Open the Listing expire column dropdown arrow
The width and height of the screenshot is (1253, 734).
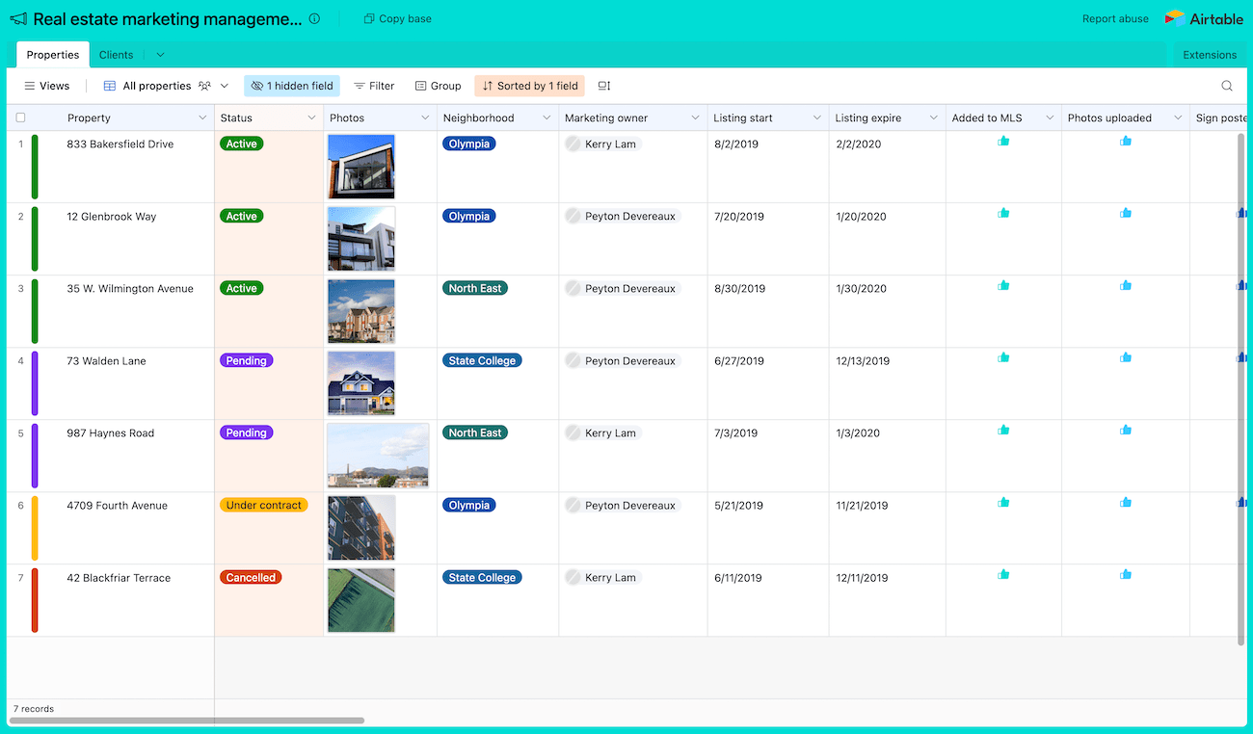[933, 118]
